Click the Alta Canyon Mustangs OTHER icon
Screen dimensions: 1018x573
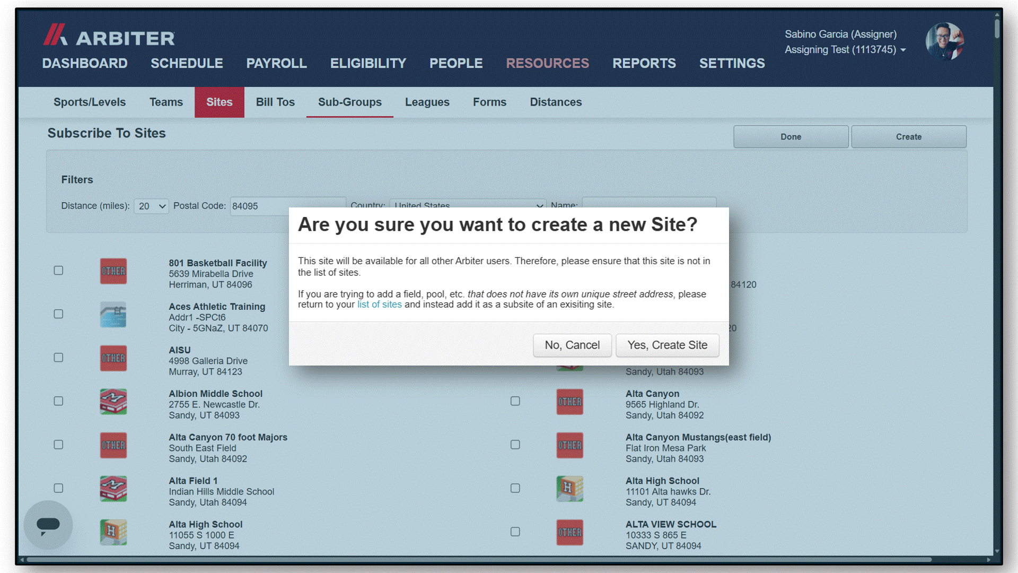click(570, 445)
